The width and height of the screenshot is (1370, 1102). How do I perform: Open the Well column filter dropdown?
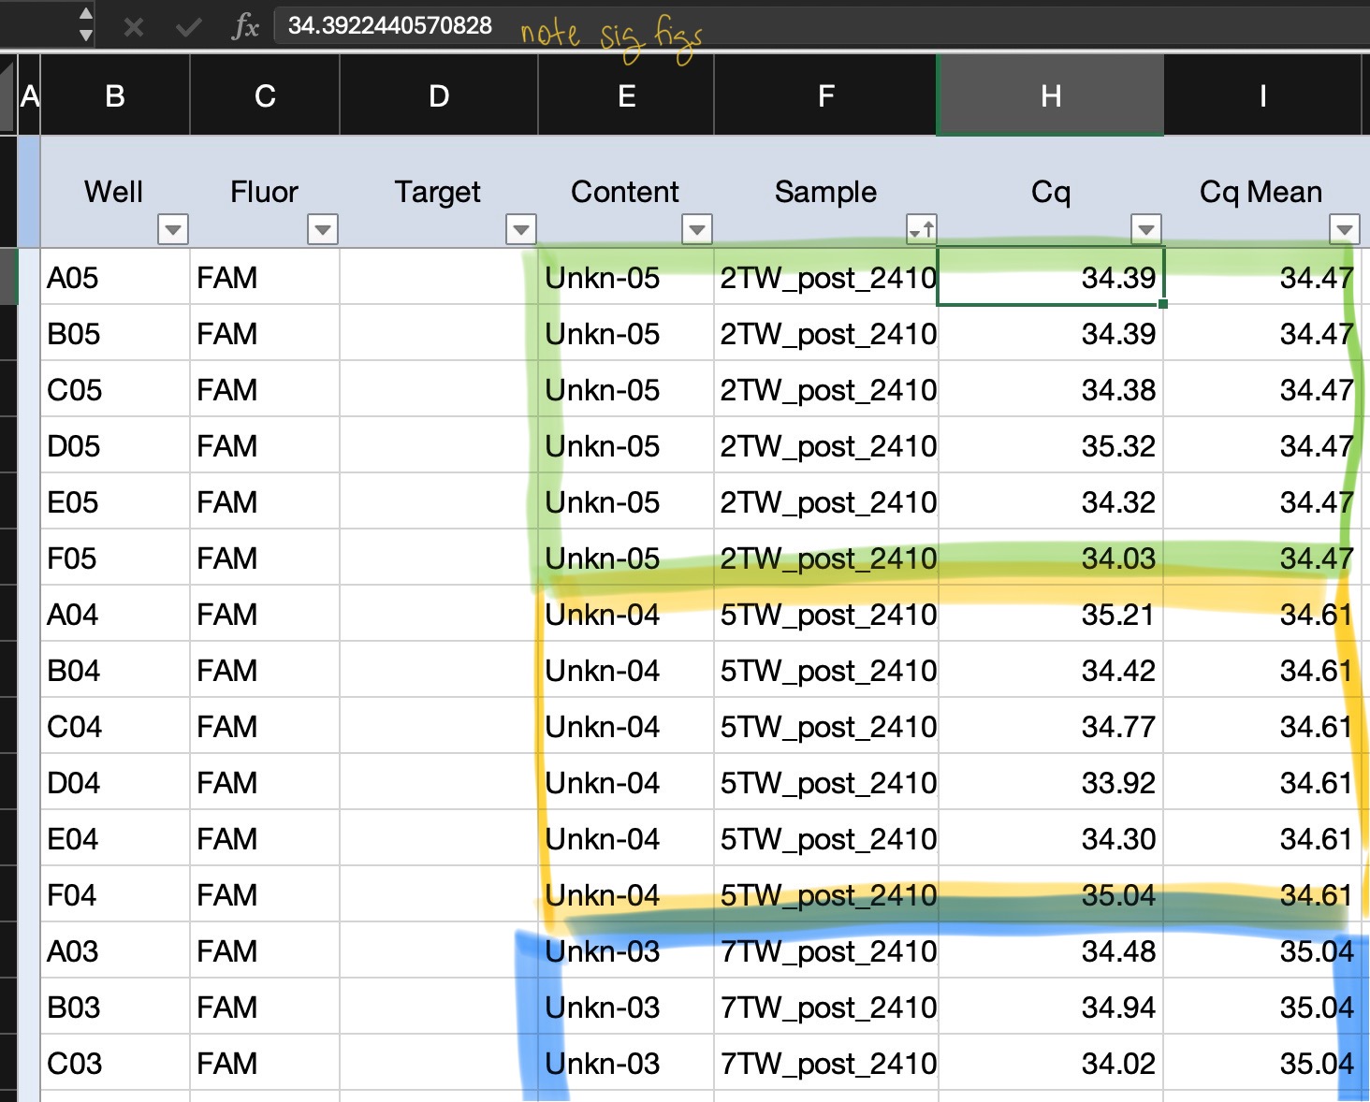173,229
